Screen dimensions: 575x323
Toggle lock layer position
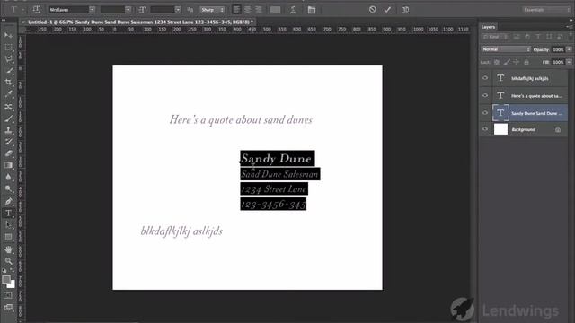click(517, 62)
